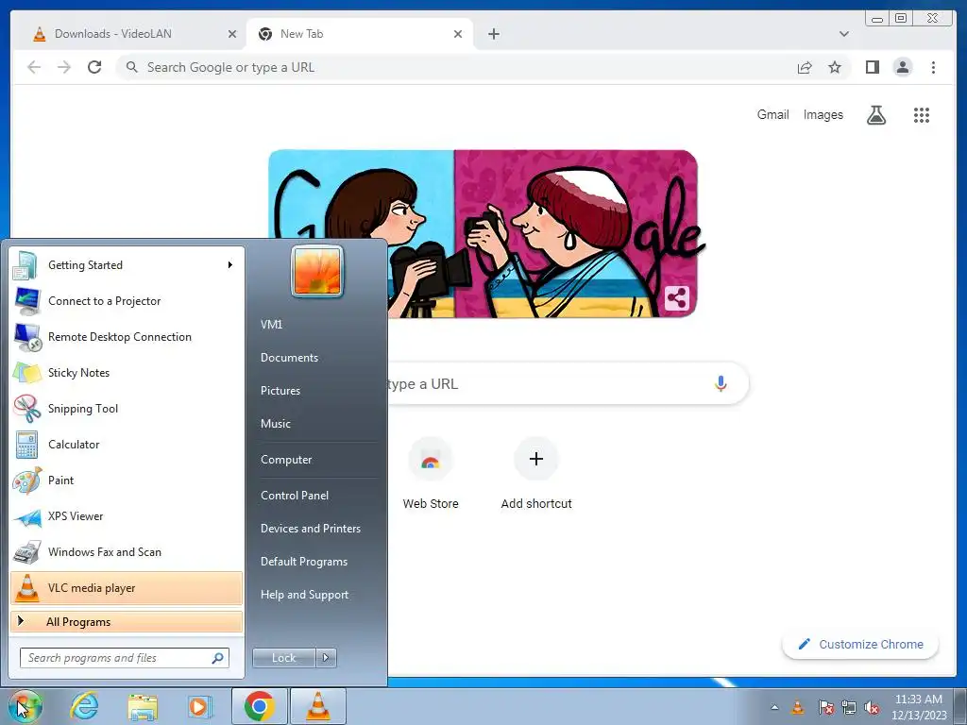Open Computer from Start menu
967x725 pixels.
tap(286, 460)
